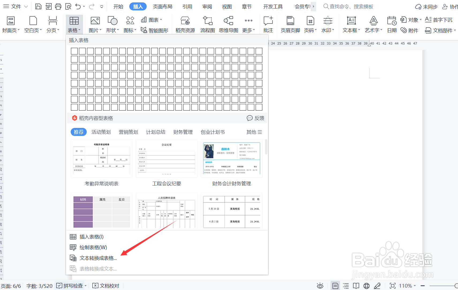Click the 流程图 flowchart icon
The height and width of the screenshot is (290, 458).
click(x=207, y=24)
